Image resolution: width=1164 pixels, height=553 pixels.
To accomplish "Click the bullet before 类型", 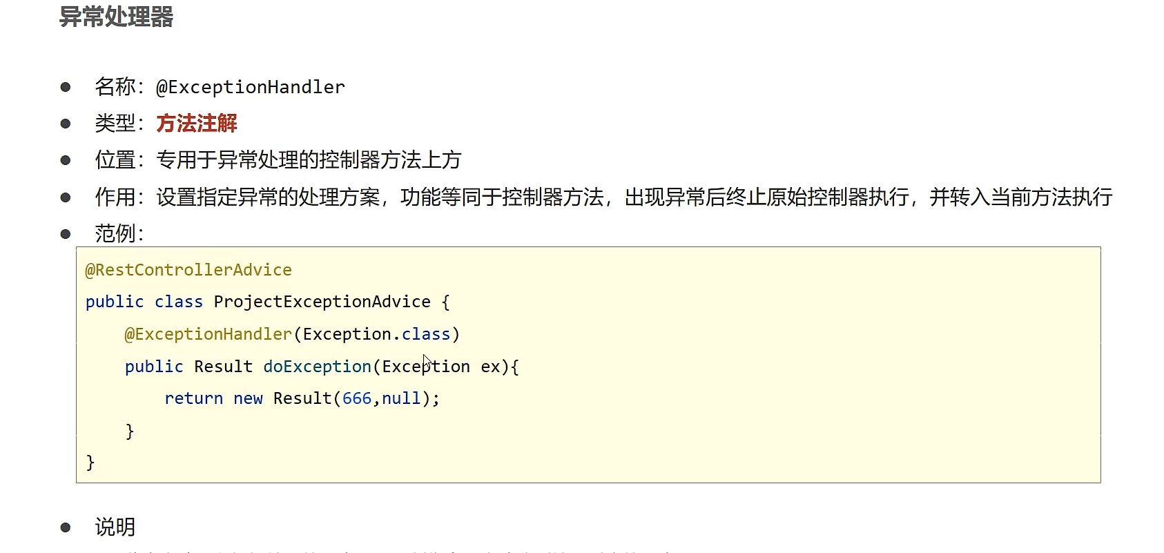I will (66, 124).
